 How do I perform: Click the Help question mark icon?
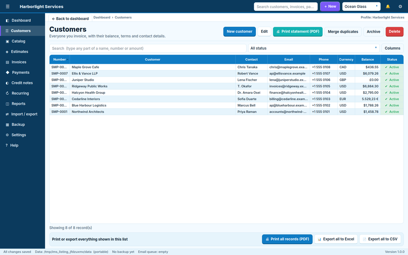click(6, 145)
